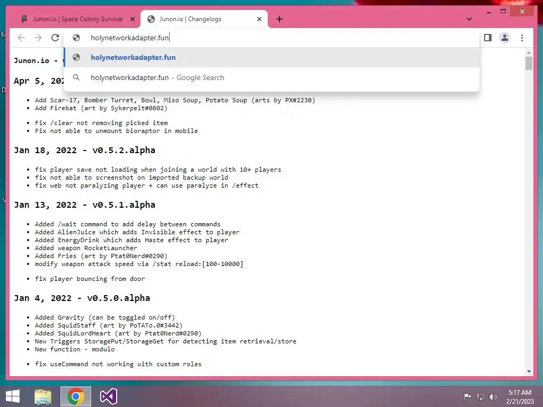Choose the holynetworkadapter.fun URL suggestion

tap(272, 57)
